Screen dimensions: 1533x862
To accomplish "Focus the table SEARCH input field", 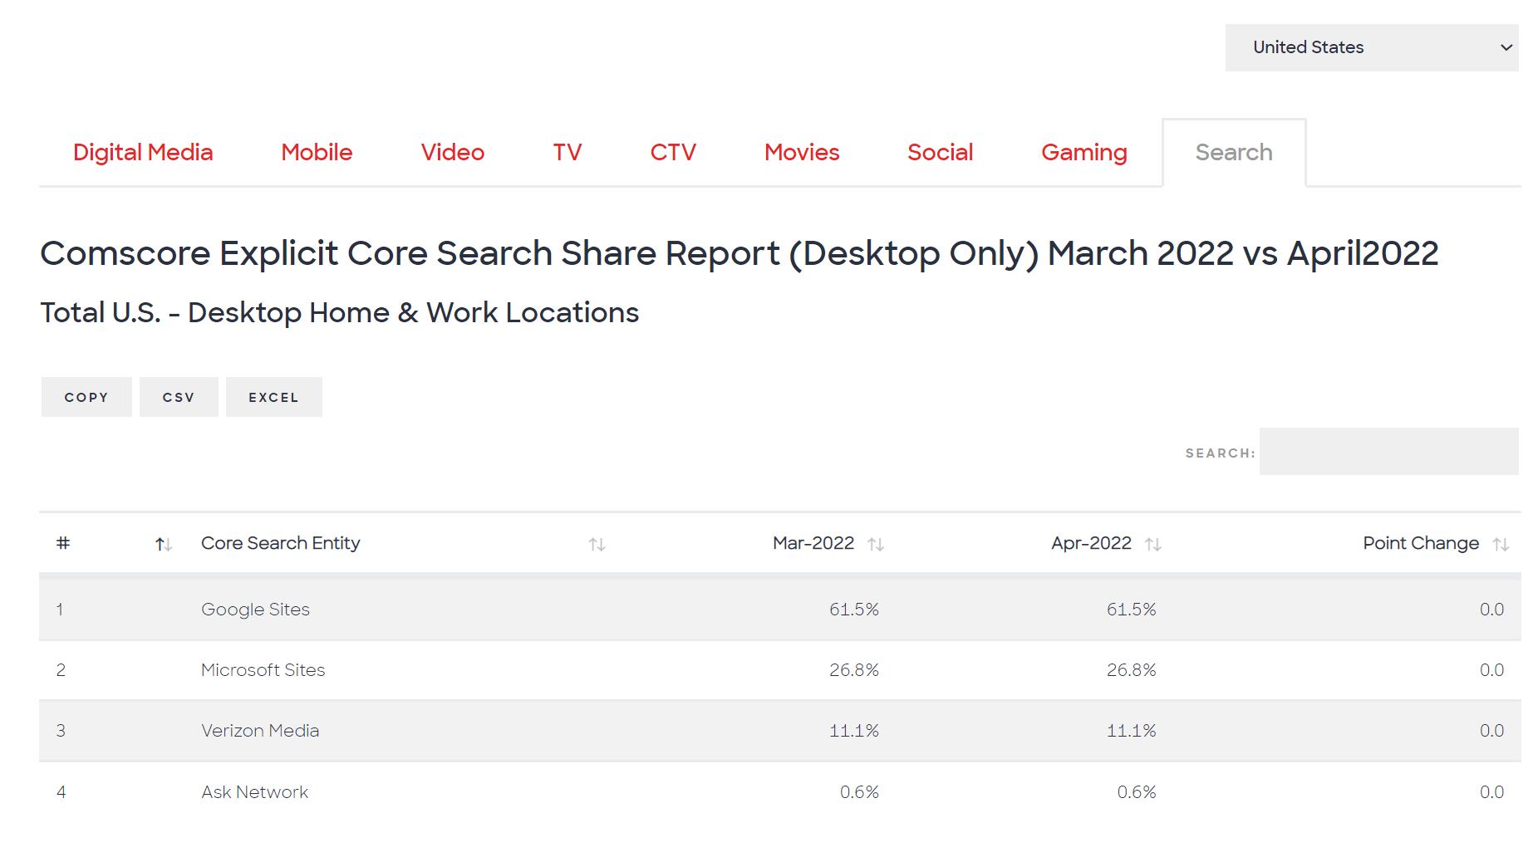I will [1389, 452].
